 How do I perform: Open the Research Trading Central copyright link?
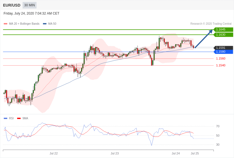pos(211,24)
